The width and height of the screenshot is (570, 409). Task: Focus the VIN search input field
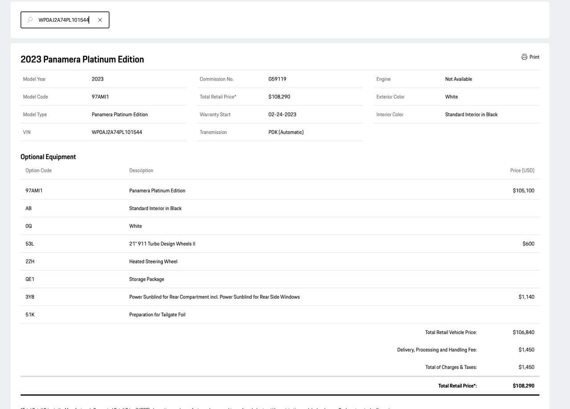63,20
